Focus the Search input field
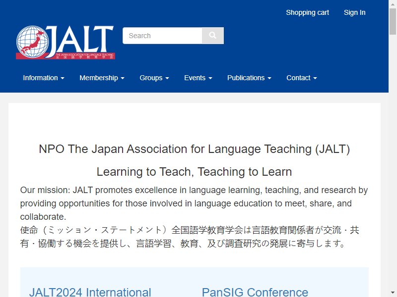Image resolution: width=397 pixels, height=297 pixels. [162, 36]
